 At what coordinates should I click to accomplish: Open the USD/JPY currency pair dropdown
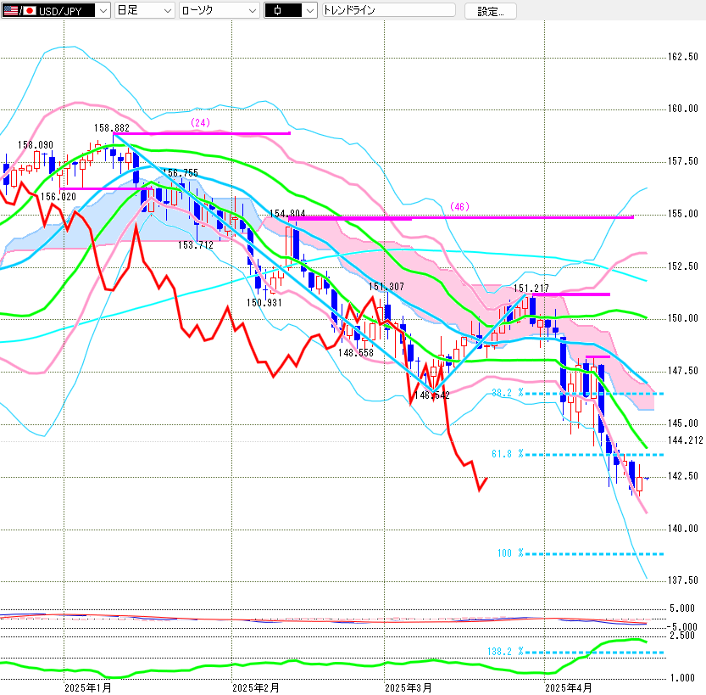pos(56,10)
